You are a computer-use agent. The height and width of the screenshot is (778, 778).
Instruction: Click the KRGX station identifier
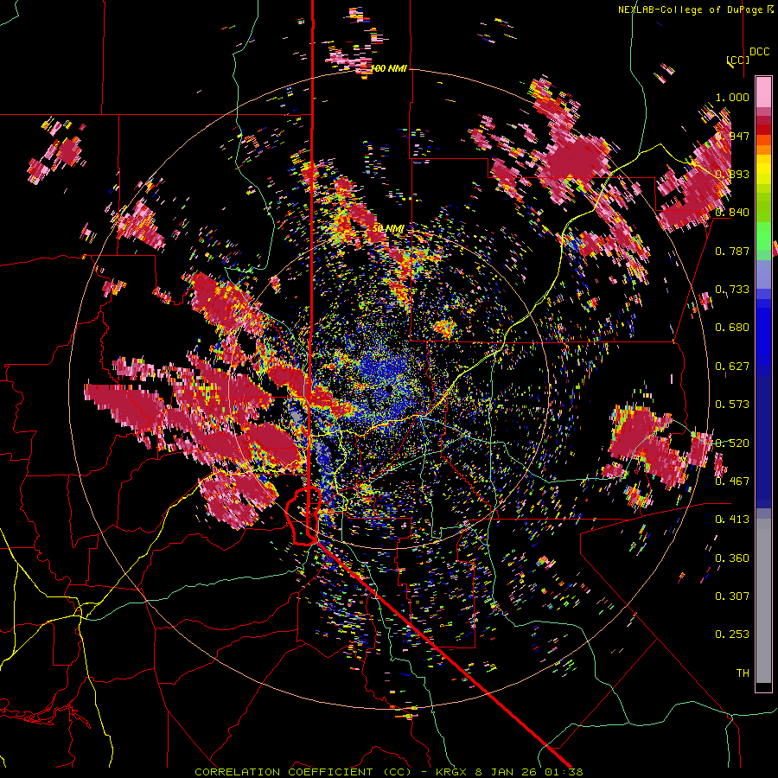click(x=453, y=772)
